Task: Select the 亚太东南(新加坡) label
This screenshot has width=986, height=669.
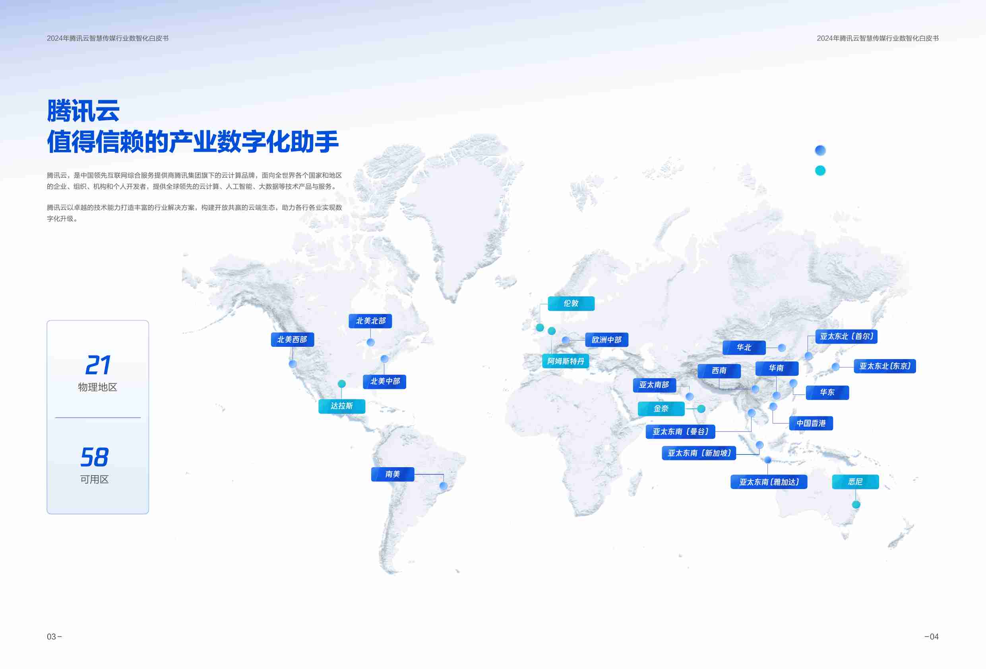Action: click(699, 453)
